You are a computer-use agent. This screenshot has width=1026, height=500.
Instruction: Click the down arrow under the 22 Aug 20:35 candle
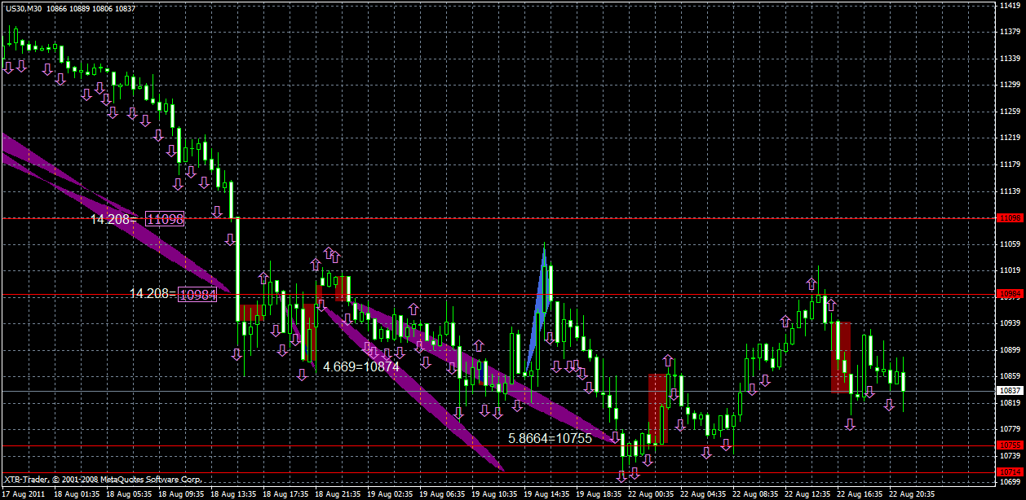[x=889, y=403]
